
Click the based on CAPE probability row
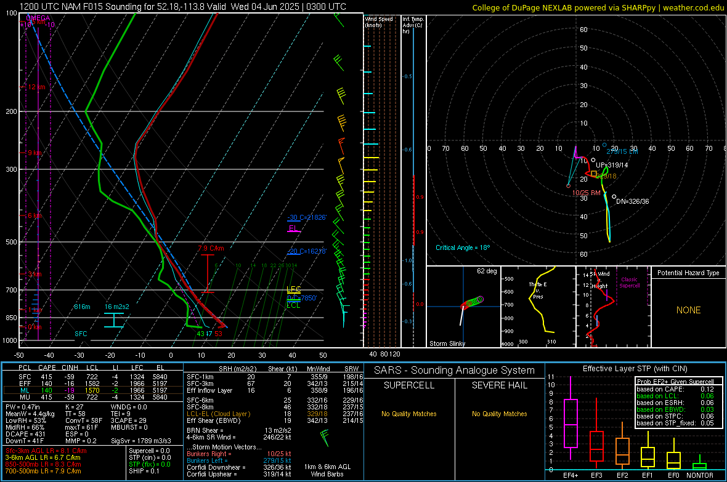(x=675, y=389)
